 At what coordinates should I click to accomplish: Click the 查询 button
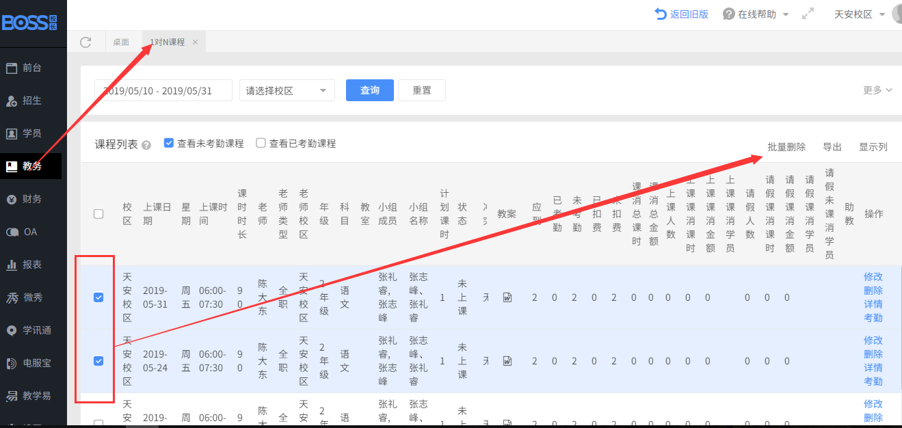(370, 90)
